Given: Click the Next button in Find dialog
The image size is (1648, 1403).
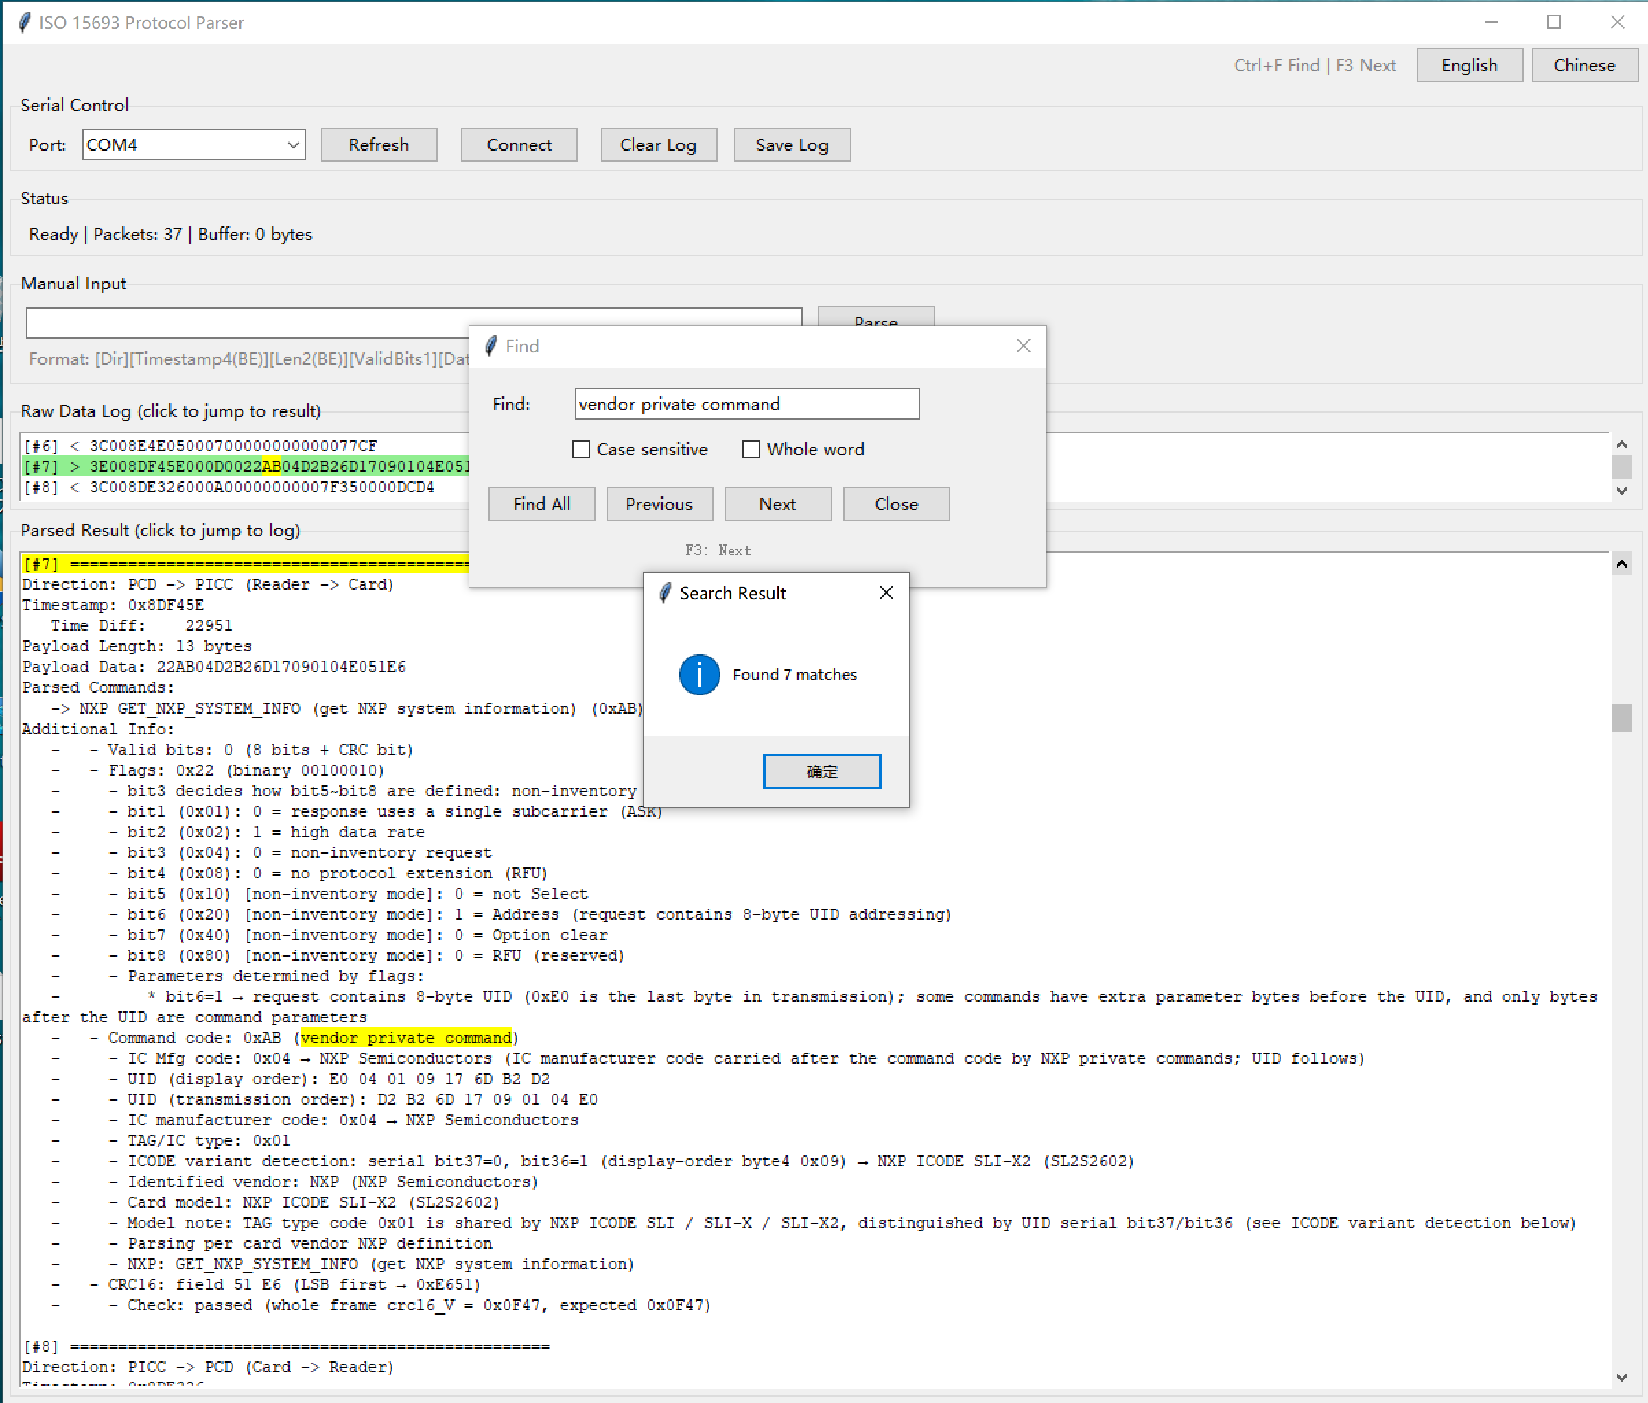Looking at the screenshot, I should 778,504.
